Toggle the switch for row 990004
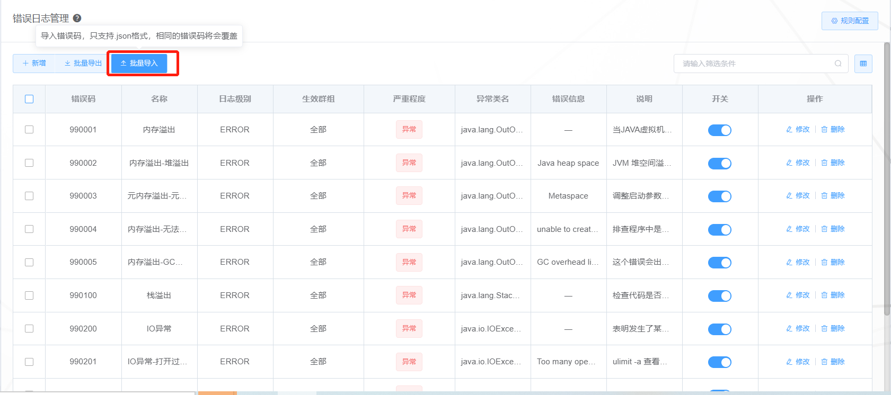The image size is (891, 395). coord(720,229)
